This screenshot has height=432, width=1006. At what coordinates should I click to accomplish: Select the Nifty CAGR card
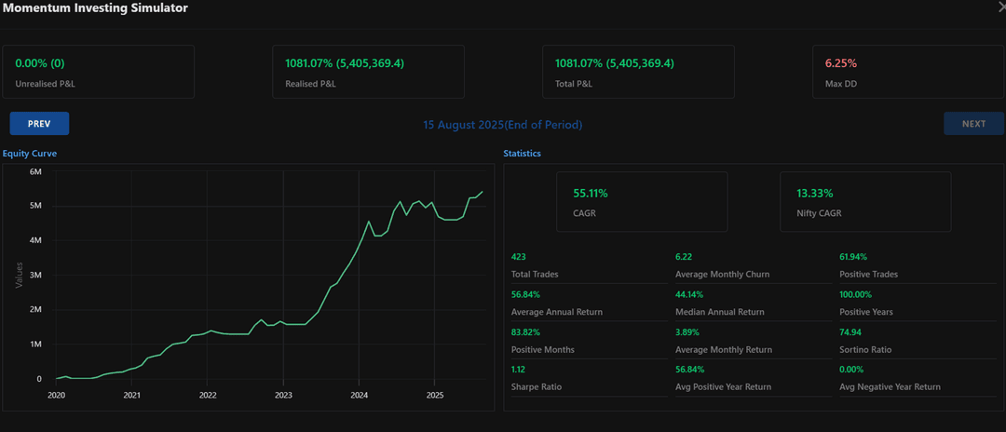[864, 201]
